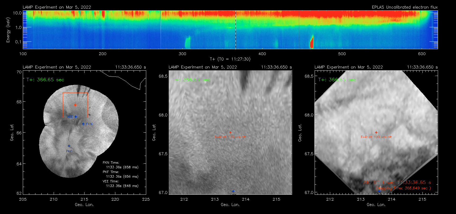
Task: Click '11:33:36.650 s' timestamp above right panel
Action: pyautogui.click(x=422, y=67)
